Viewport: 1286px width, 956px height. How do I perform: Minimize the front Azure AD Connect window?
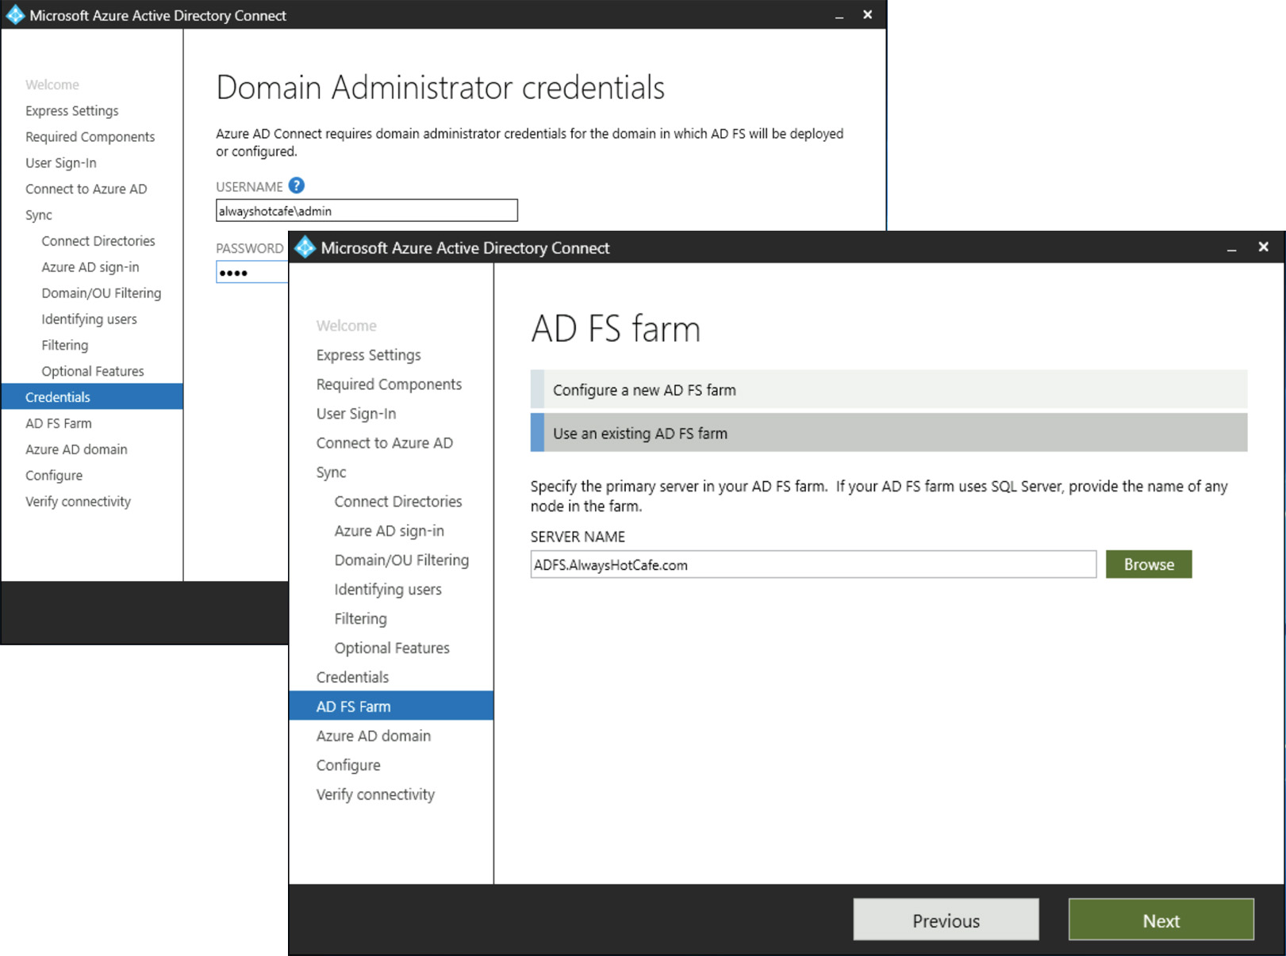pyautogui.click(x=1231, y=249)
